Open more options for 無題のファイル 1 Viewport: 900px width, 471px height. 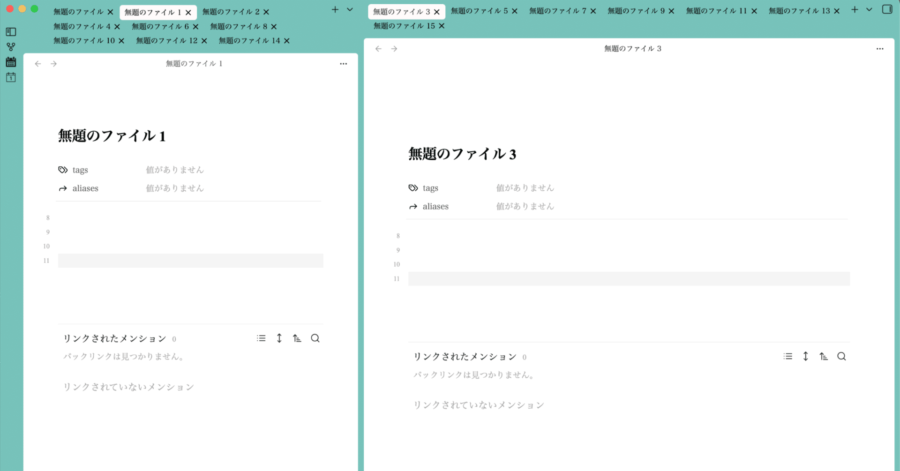pyautogui.click(x=344, y=64)
